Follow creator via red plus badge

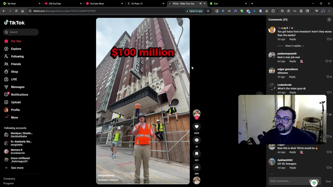(x=197, y=118)
